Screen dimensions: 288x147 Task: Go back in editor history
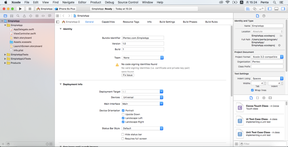pyautogui.click(x=63, y=16)
